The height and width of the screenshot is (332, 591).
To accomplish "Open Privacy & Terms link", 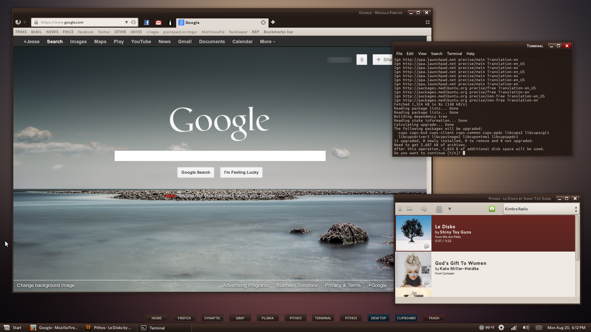I will click(343, 286).
